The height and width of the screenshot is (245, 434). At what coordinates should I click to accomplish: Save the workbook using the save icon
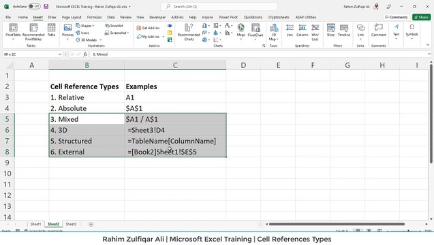click(46, 6)
